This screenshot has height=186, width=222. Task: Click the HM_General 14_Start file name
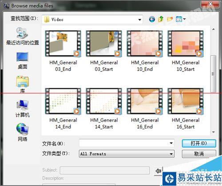(104, 123)
